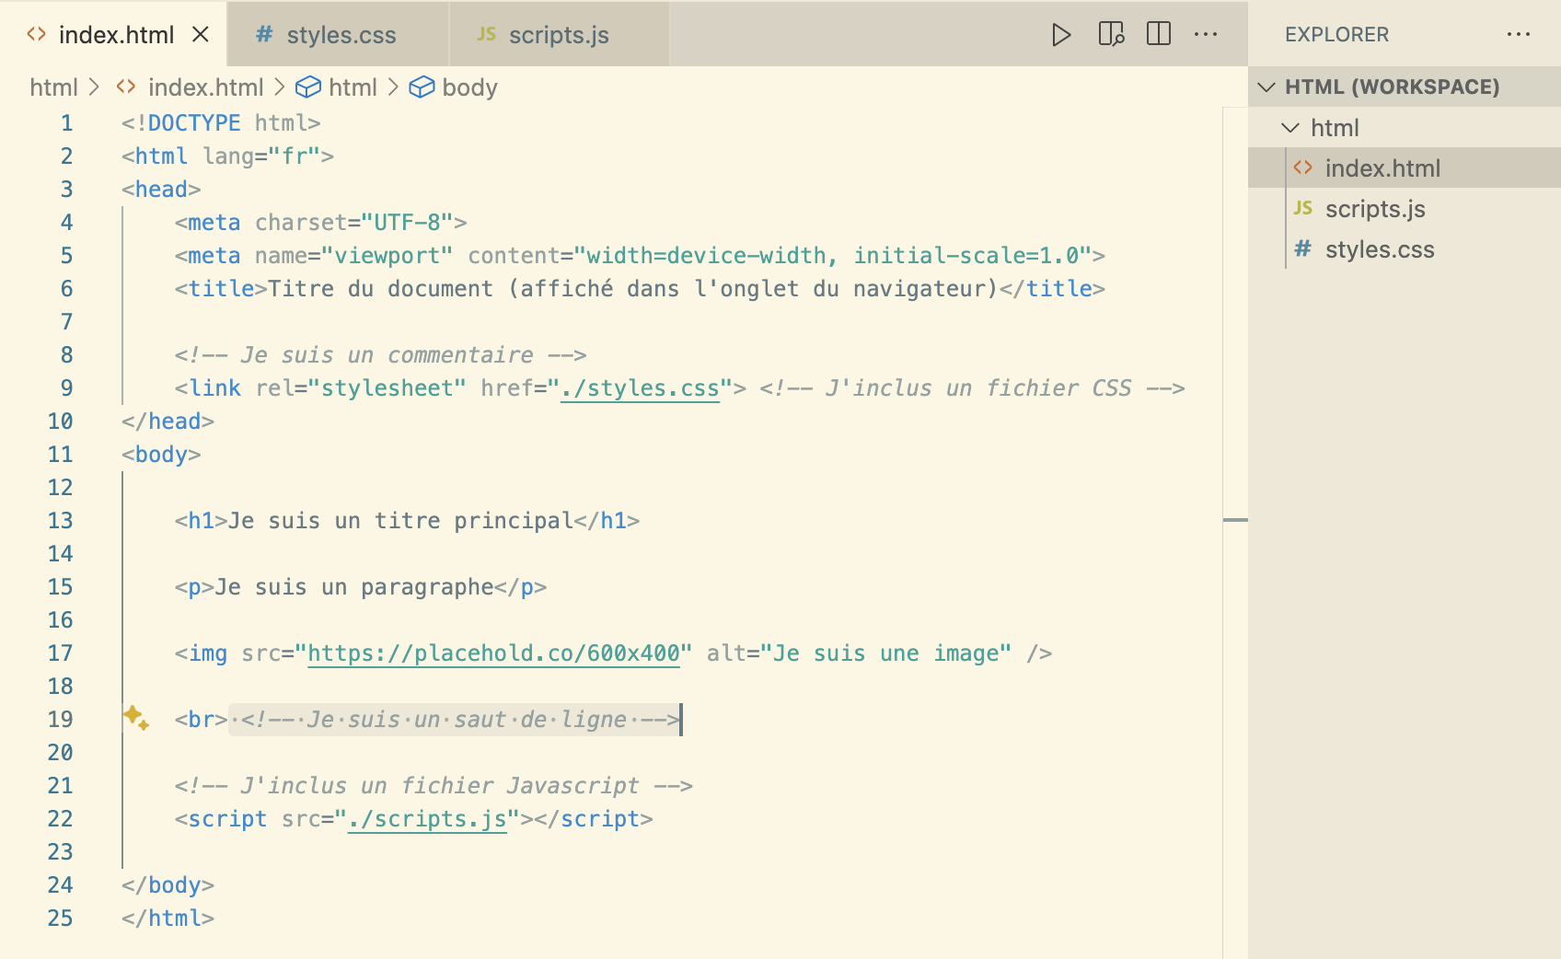Image resolution: width=1561 pixels, height=959 pixels.
Task: Click the sparkle code action icon on line 19
Action: click(x=136, y=718)
